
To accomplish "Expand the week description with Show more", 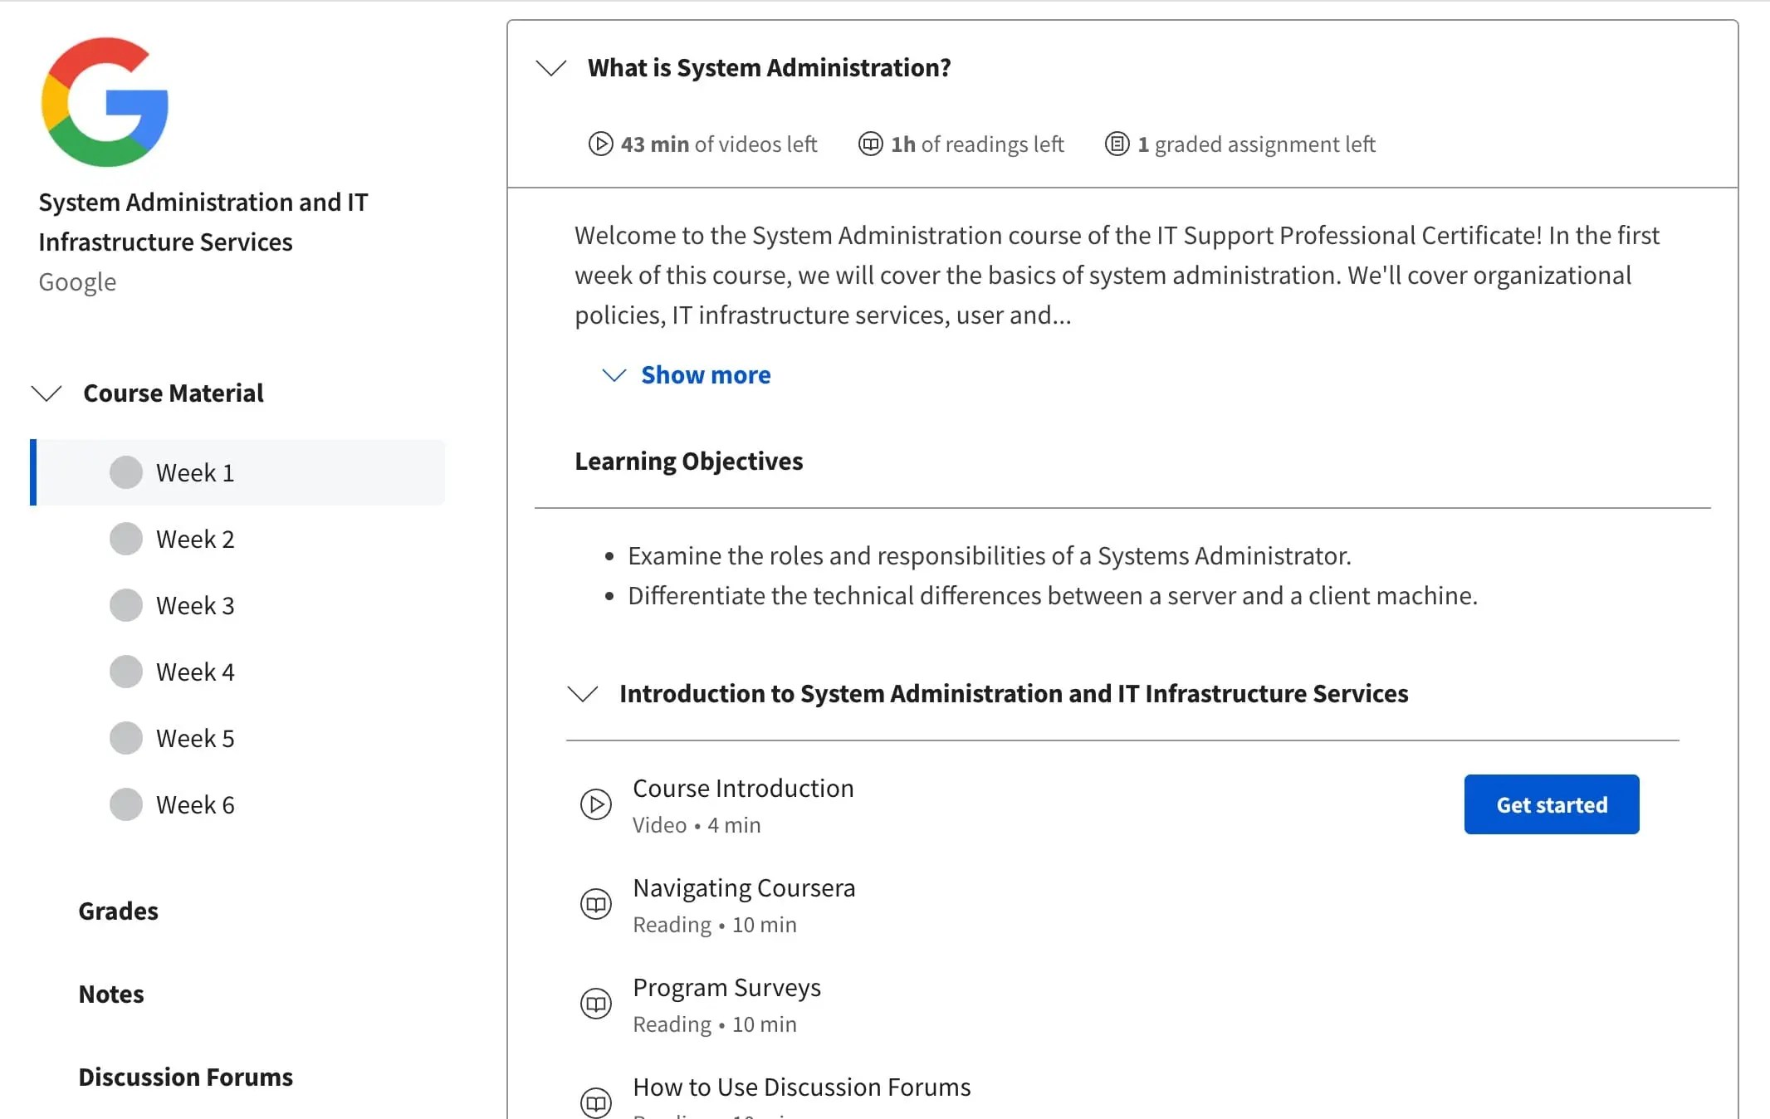I will [x=705, y=374].
